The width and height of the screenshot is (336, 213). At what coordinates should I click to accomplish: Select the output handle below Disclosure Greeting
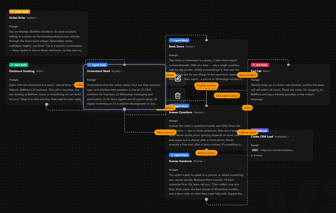pyautogui.click(x=46, y=104)
